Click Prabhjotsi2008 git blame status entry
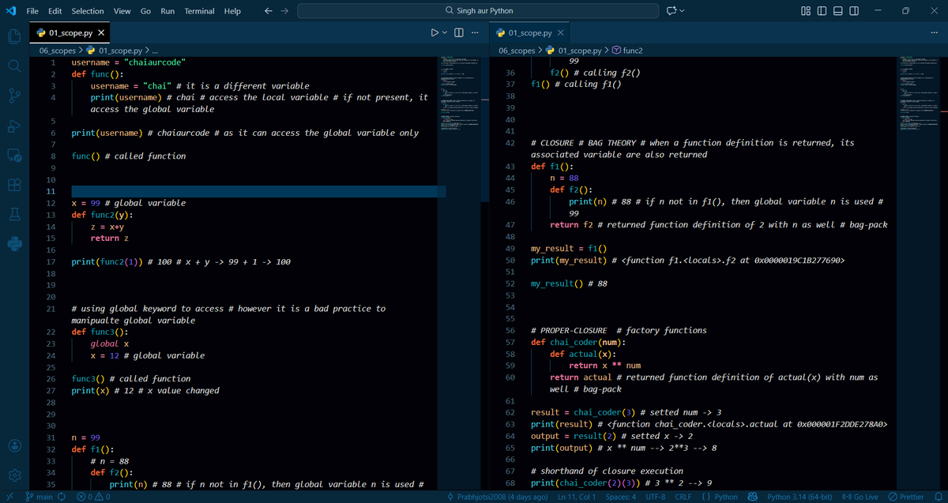 497,497
